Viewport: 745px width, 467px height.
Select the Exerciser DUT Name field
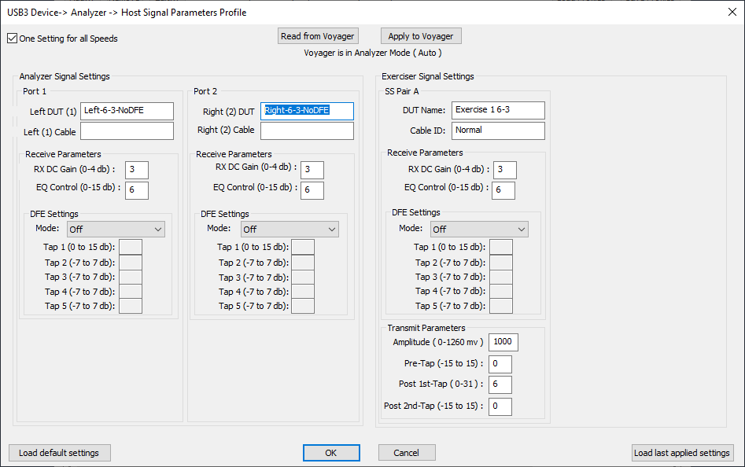(x=498, y=110)
